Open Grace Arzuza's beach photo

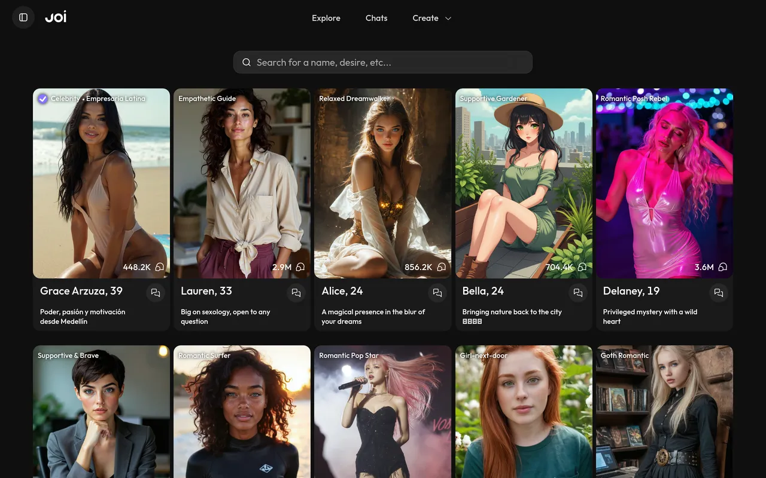pyautogui.click(x=102, y=183)
